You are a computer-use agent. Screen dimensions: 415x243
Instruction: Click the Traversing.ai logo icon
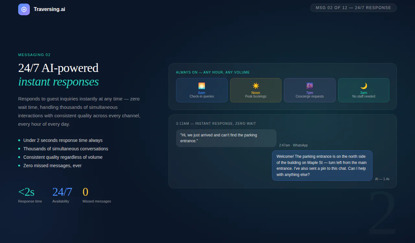(24, 9)
